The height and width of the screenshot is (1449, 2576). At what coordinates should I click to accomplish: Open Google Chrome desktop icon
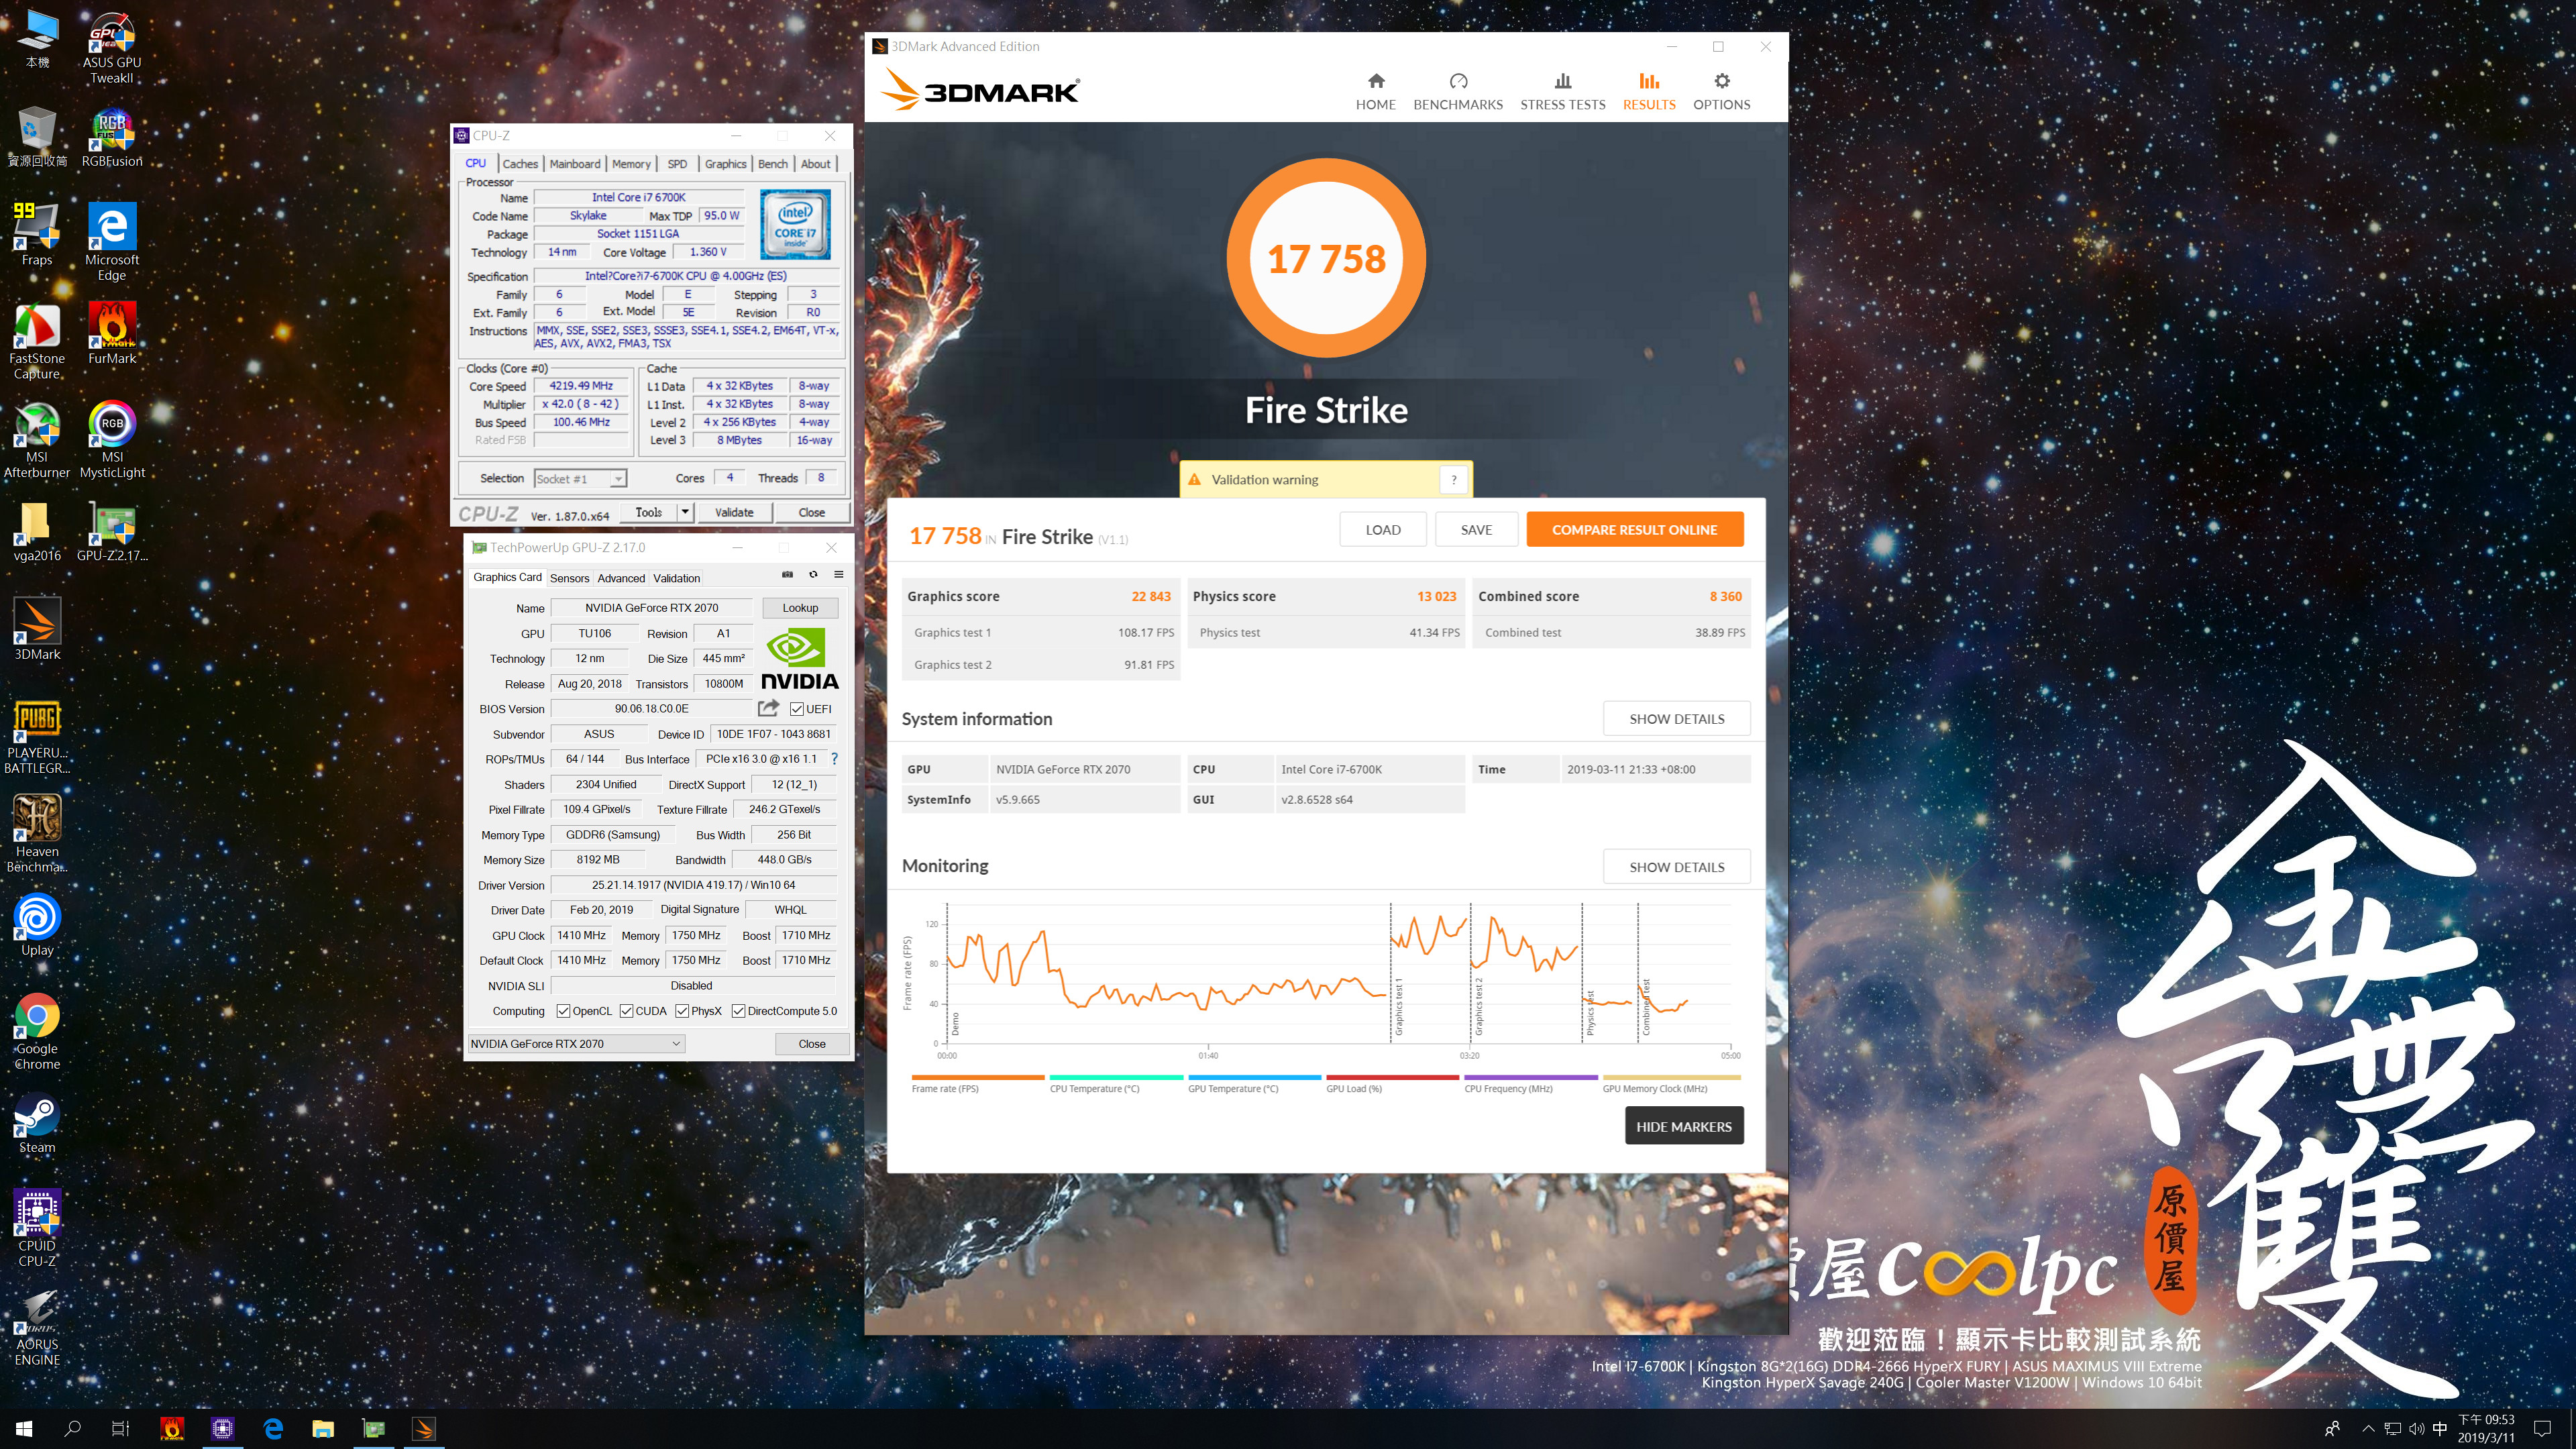pos(37,1032)
